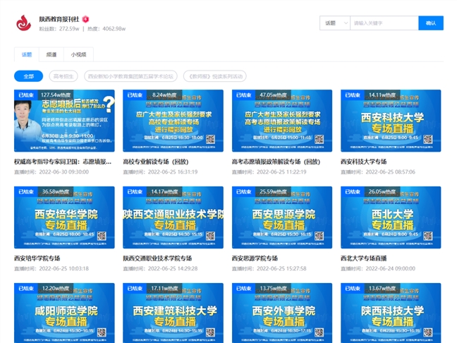Click title 西北大学专场直播
The width and height of the screenshot is (457, 343).
pyautogui.click(x=363, y=258)
